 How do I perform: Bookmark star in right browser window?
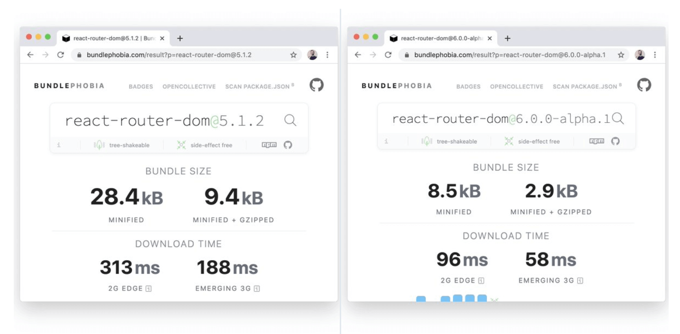tap(621, 55)
